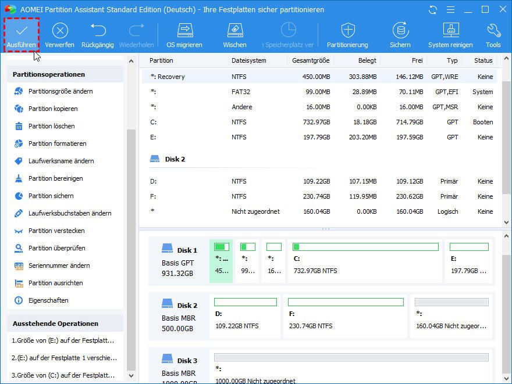Launch the Sichern backup tool
This screenshot has height=384, width=512.
[400, 30]
